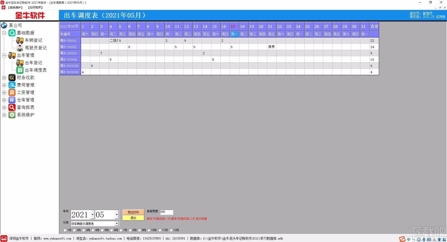Open the green 系统维护 gear icon
447x242 pixels.
tap(12, 115)
